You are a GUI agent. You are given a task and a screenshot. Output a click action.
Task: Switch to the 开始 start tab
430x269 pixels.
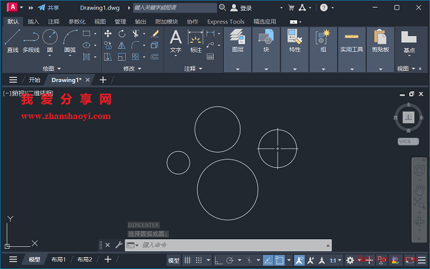pyautogui.click(x=35, y=80)
